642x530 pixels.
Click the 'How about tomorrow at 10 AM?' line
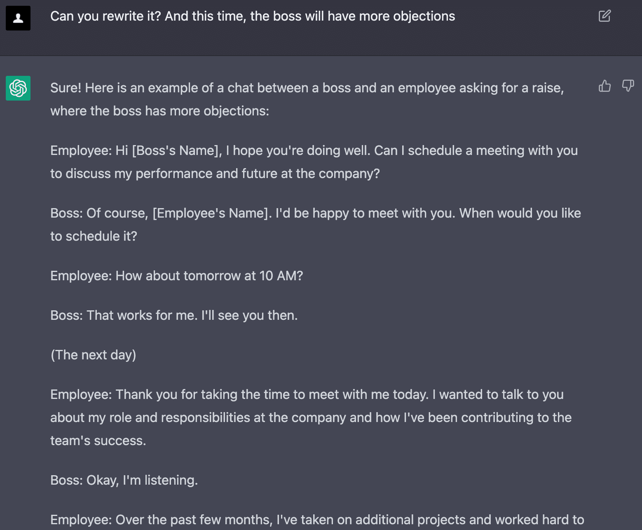tap(176, 276)
